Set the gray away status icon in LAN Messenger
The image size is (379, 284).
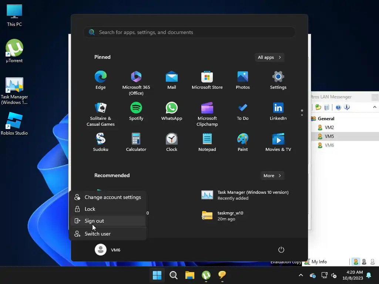(364, 262)
